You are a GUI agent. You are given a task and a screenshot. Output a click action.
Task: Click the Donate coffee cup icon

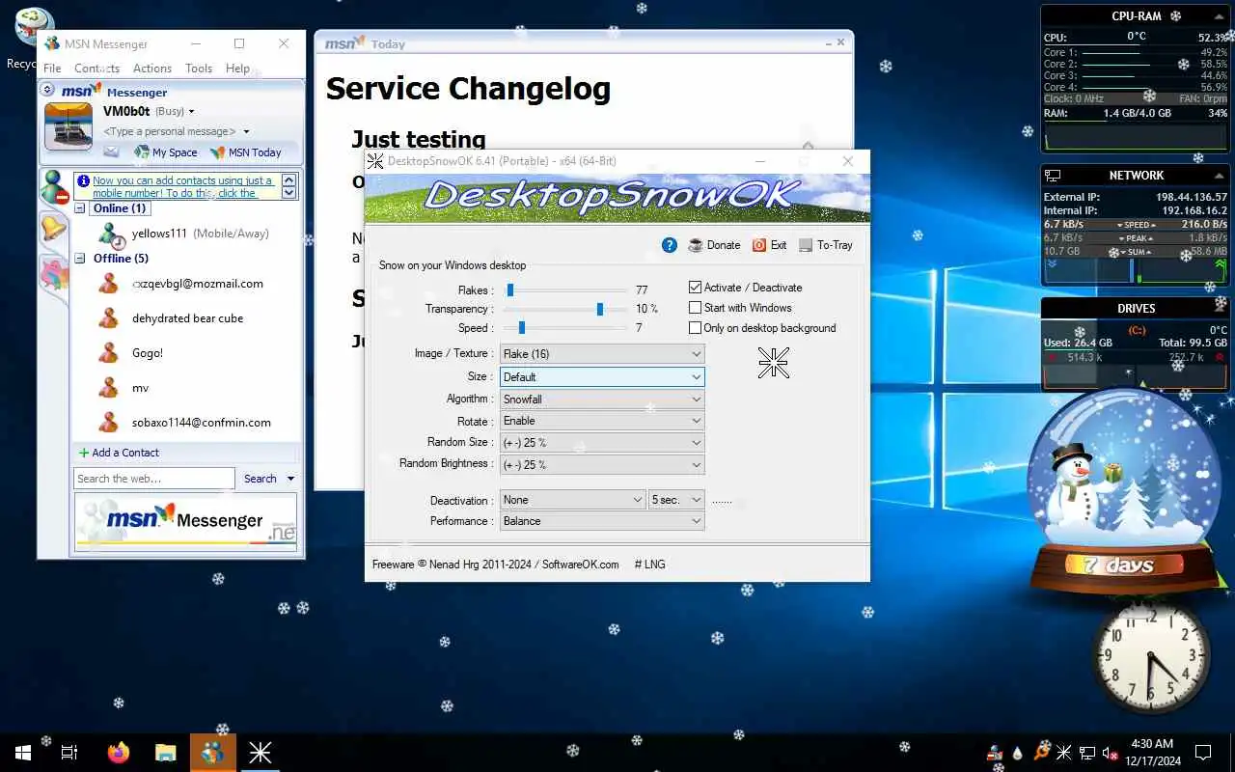(x=696, y=245)
